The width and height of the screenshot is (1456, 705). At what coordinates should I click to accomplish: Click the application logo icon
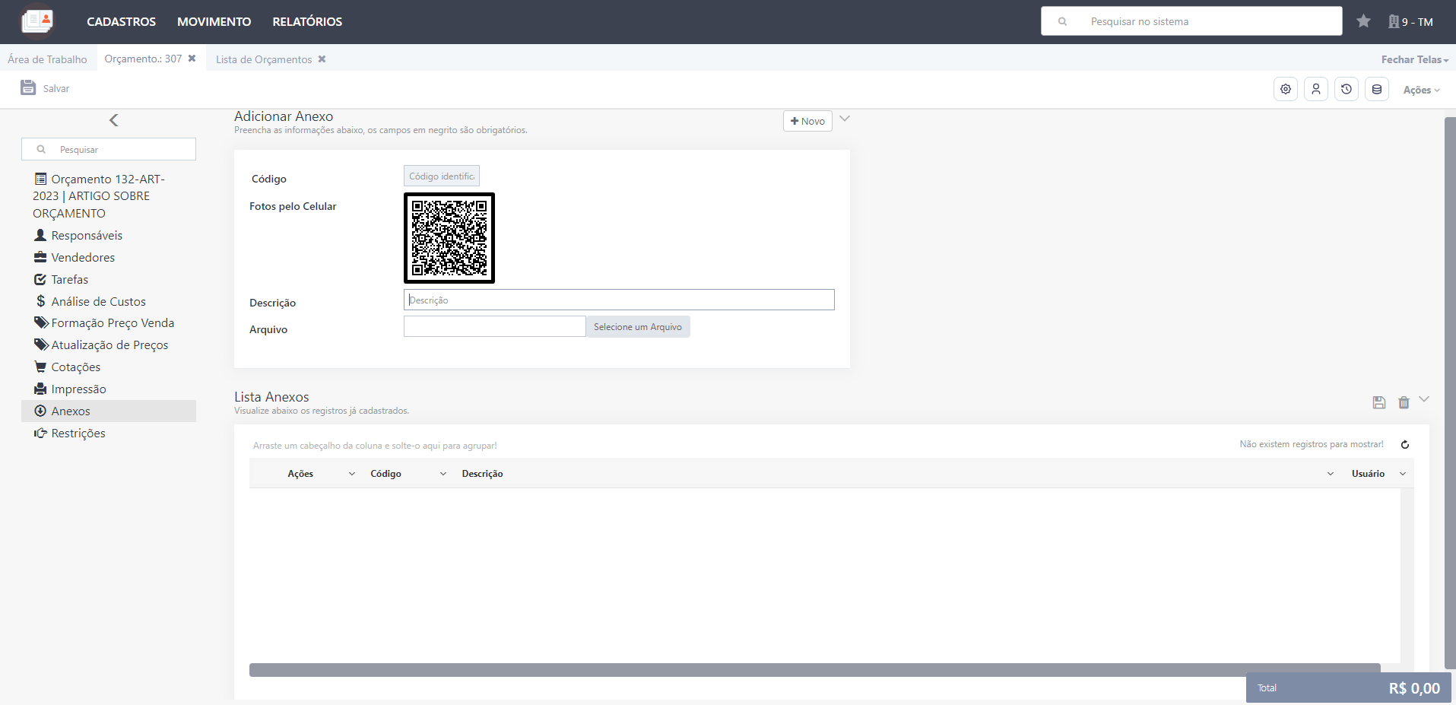coord(37,21)
